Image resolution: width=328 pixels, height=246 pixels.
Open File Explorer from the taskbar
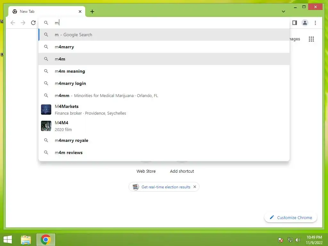click(26, 240)
